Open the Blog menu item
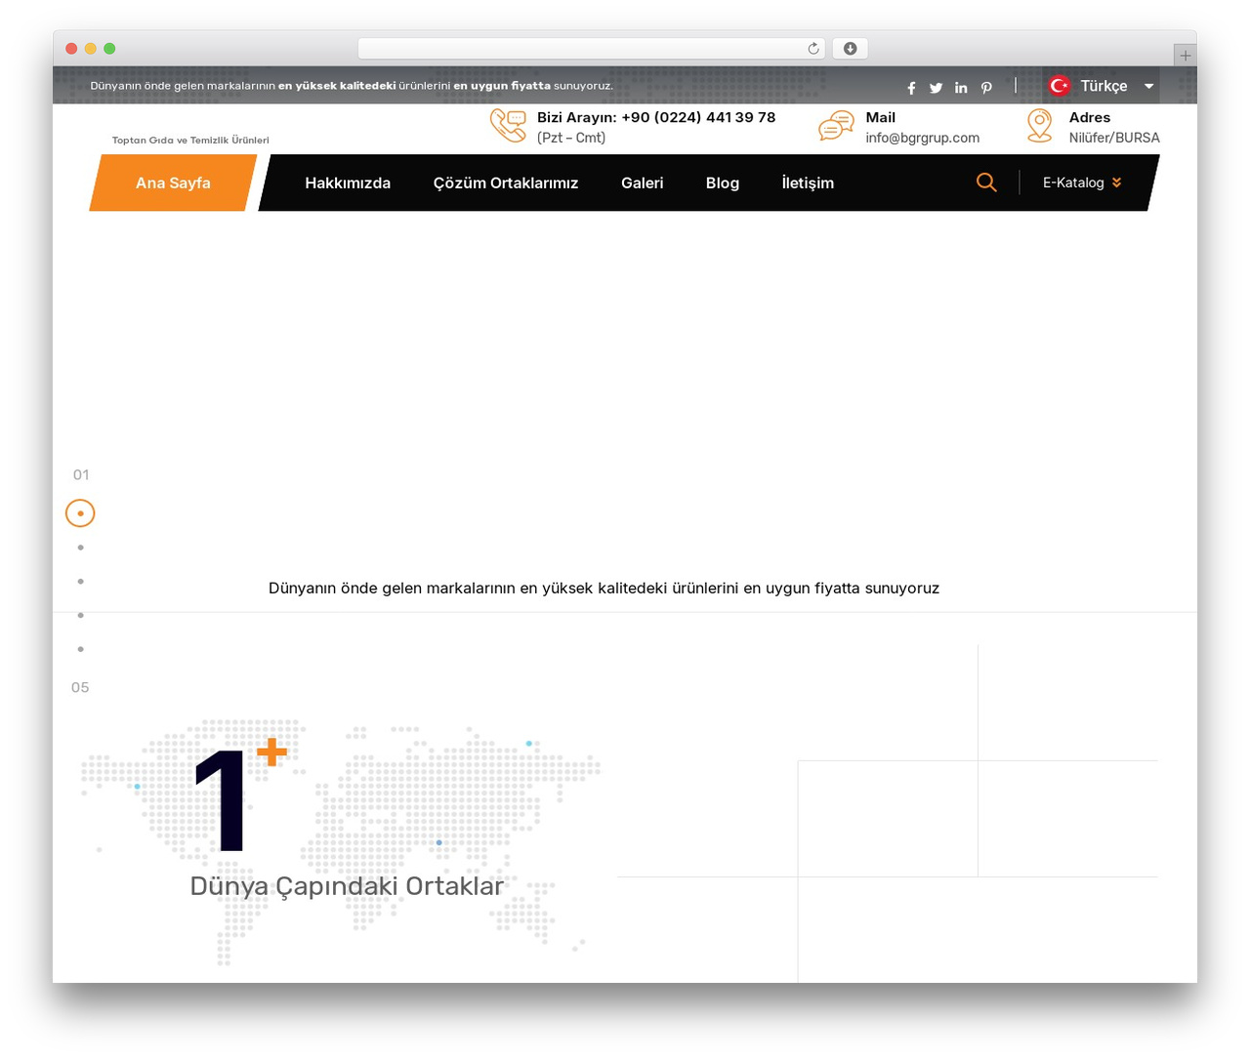1250x1058 pixels. 723,183
